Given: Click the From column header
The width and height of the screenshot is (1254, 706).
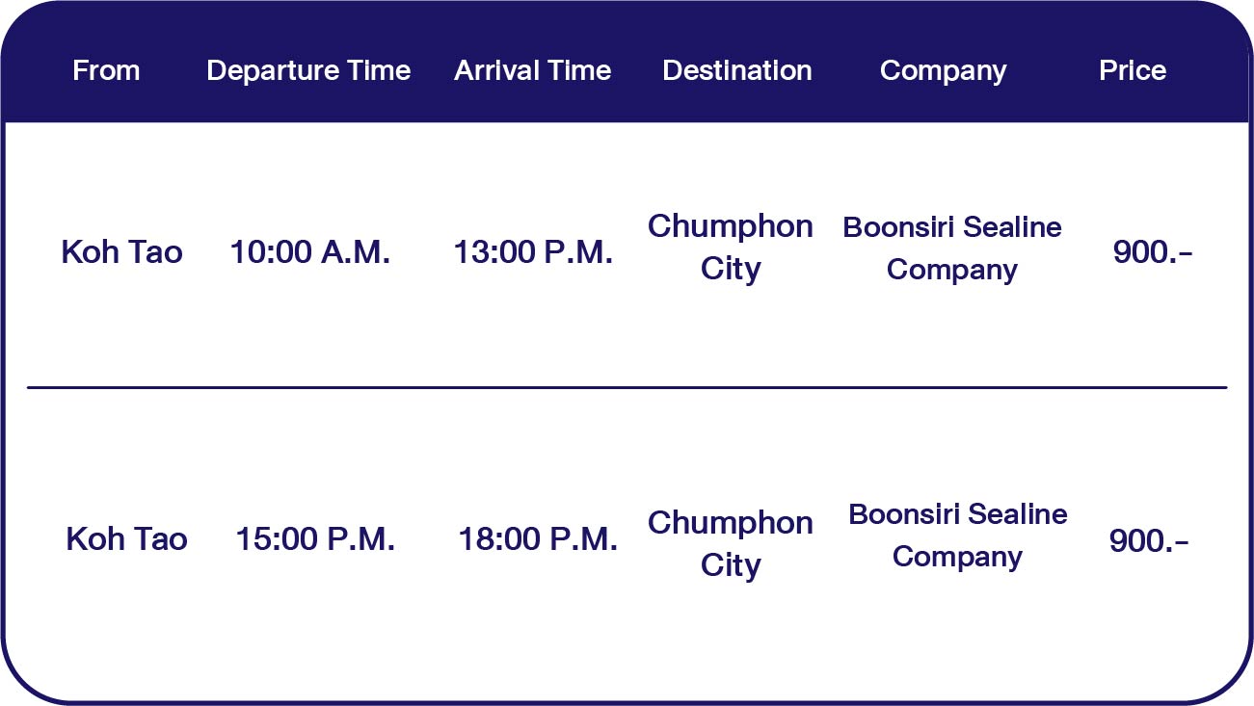Looking at the screenshot, I should tap(106, 70).
